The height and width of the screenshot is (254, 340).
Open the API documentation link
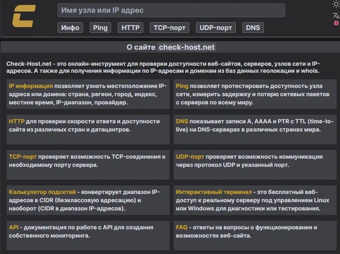14,227
